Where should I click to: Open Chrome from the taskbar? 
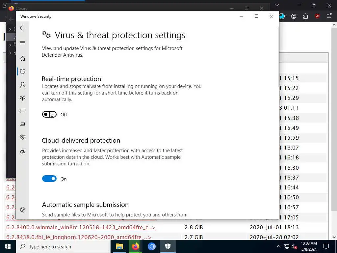pyautogui.click(x=151, y=246)
